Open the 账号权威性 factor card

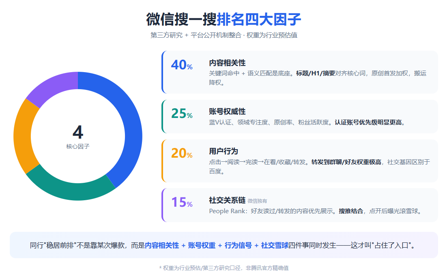[300, 116]
